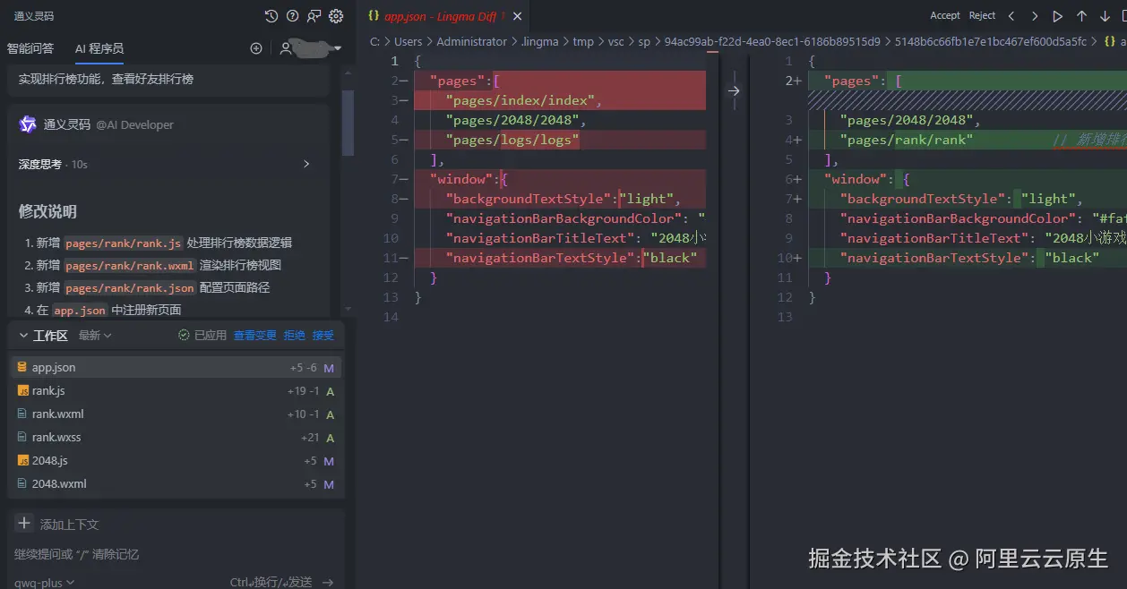Image resolution: width=1127 pixels, height=589 pixels.
Task: Jump to previous difference with up arrow
Action: coord(1081,16)
